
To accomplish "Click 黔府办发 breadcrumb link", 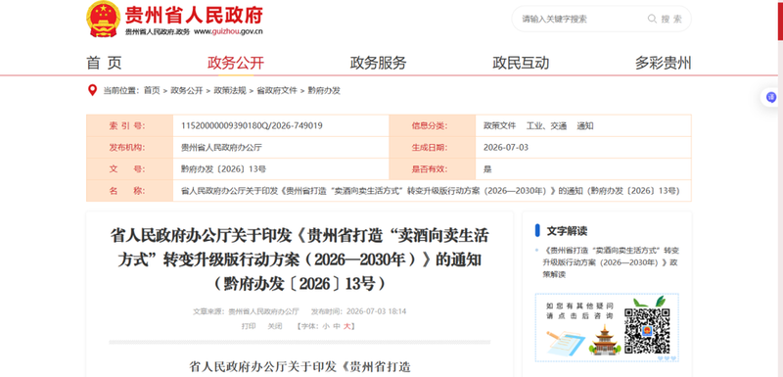I will coord(324,90).
